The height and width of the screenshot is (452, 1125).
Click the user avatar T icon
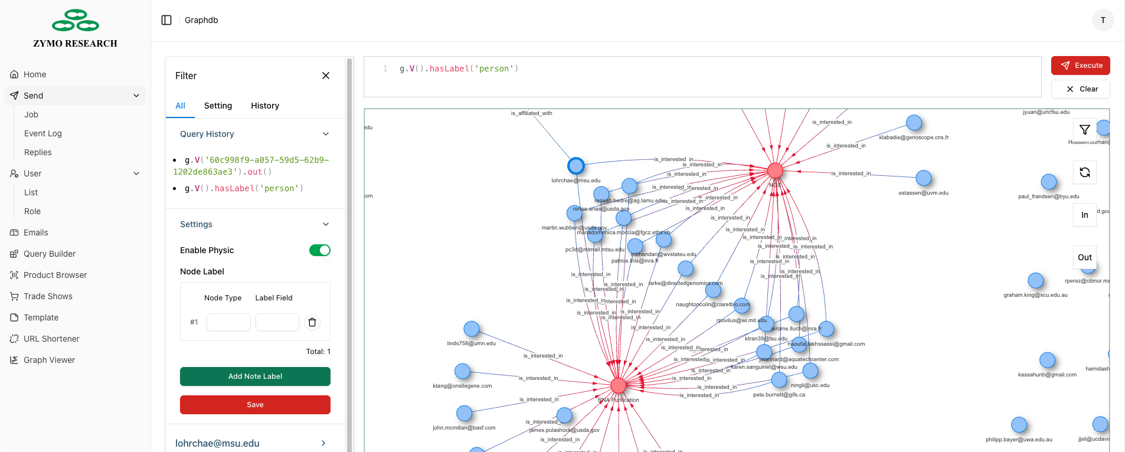1103,20
